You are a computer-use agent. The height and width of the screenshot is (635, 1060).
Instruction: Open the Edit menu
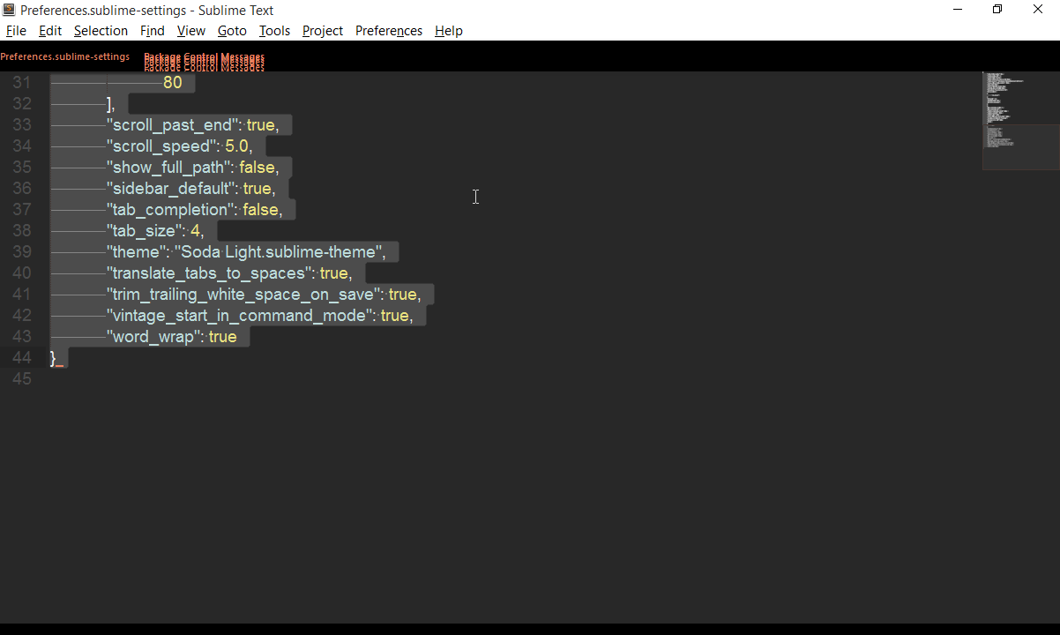coord(50,31)
